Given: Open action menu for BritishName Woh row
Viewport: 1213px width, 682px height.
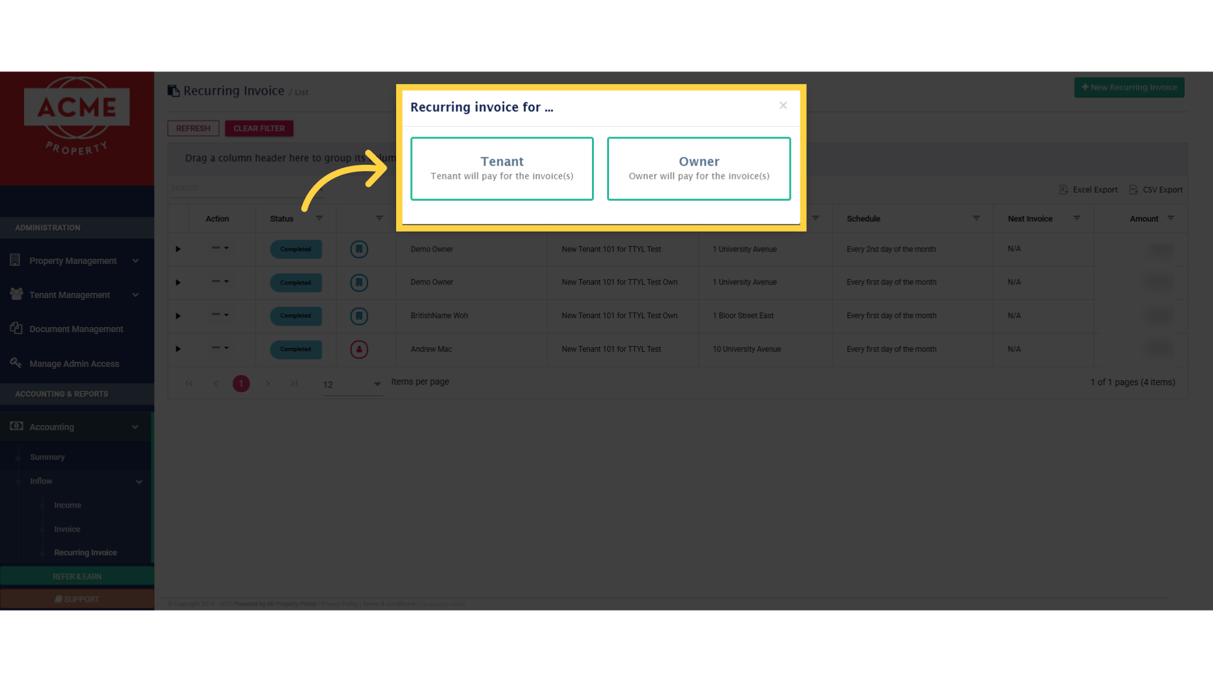Looking at the screenshot, I should 220,314.
